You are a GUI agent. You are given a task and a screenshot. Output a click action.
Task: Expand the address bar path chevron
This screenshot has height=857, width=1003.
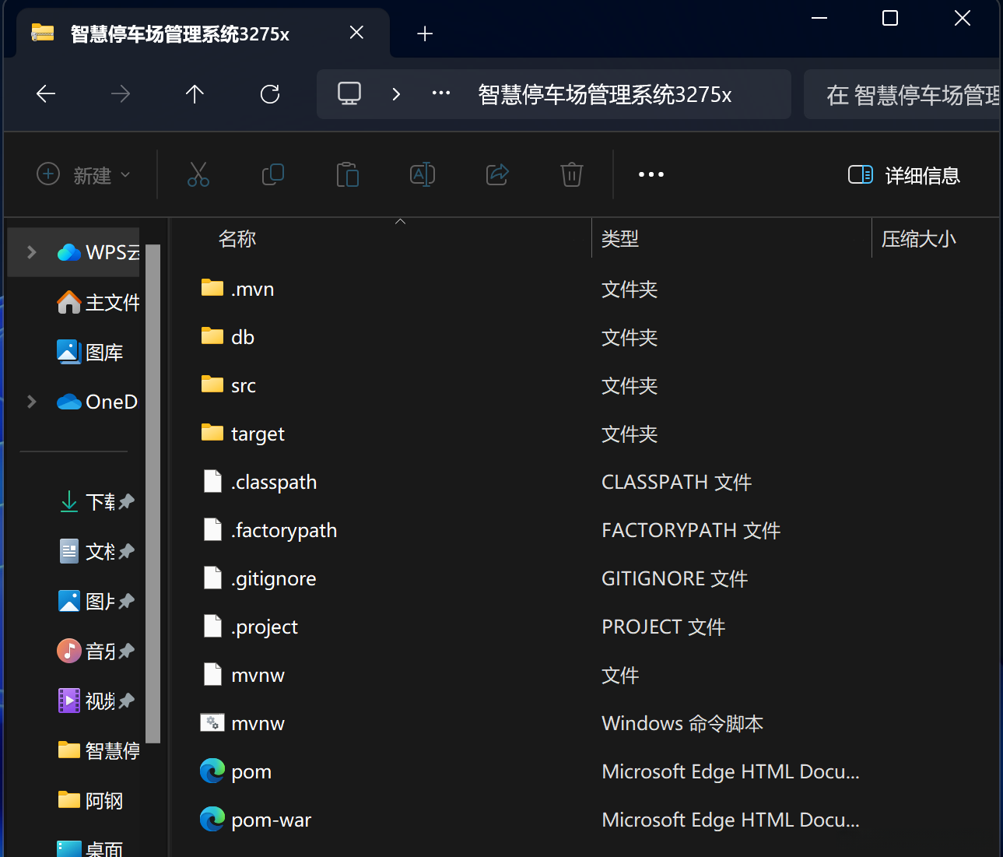(396, 94)
